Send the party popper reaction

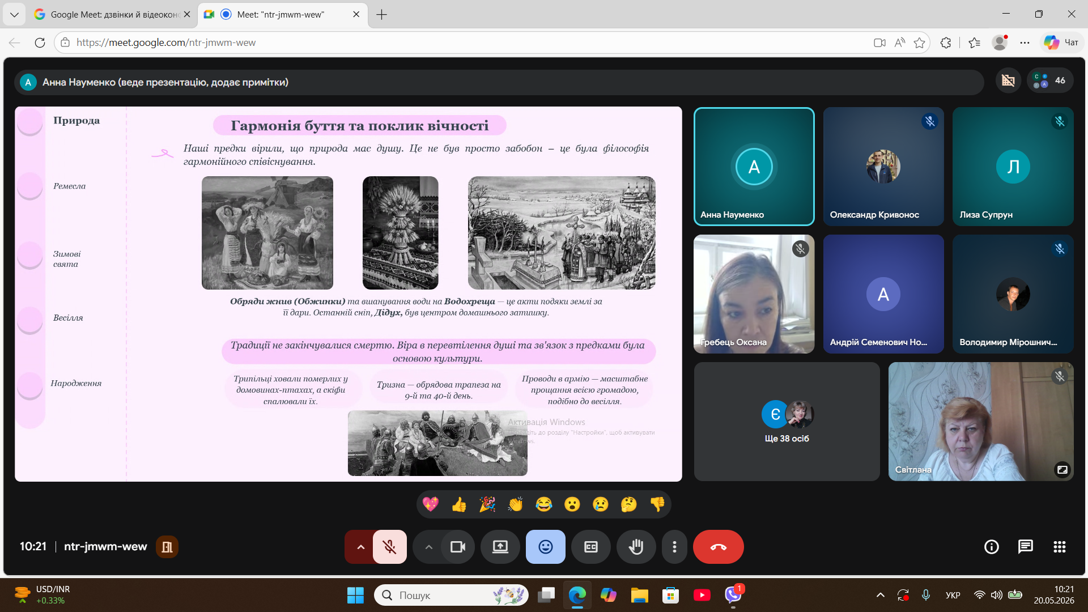487,504
